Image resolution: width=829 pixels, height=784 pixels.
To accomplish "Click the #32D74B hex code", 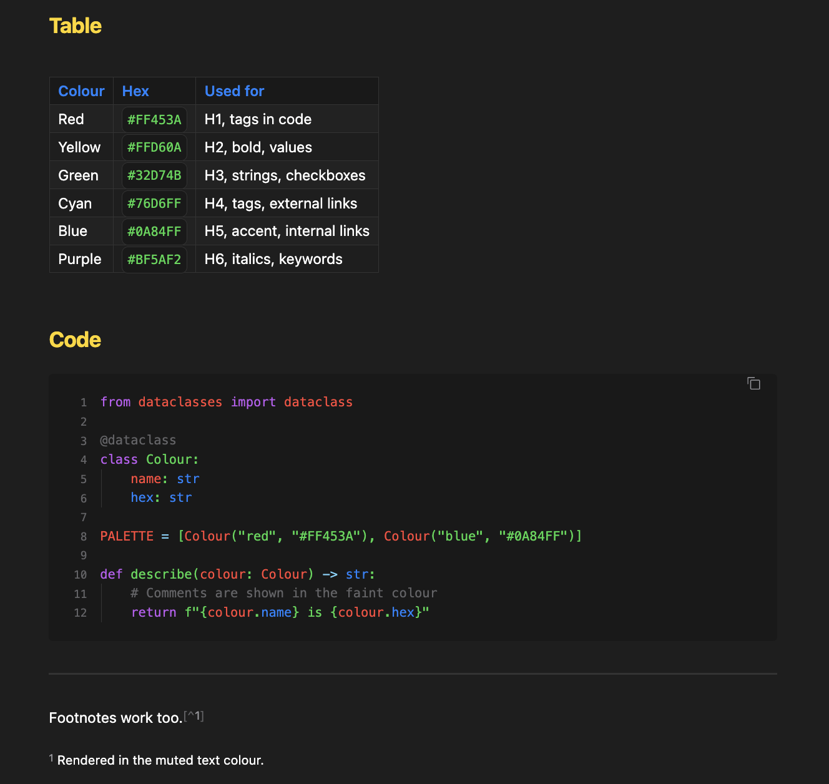I will [x=154, y=175].
